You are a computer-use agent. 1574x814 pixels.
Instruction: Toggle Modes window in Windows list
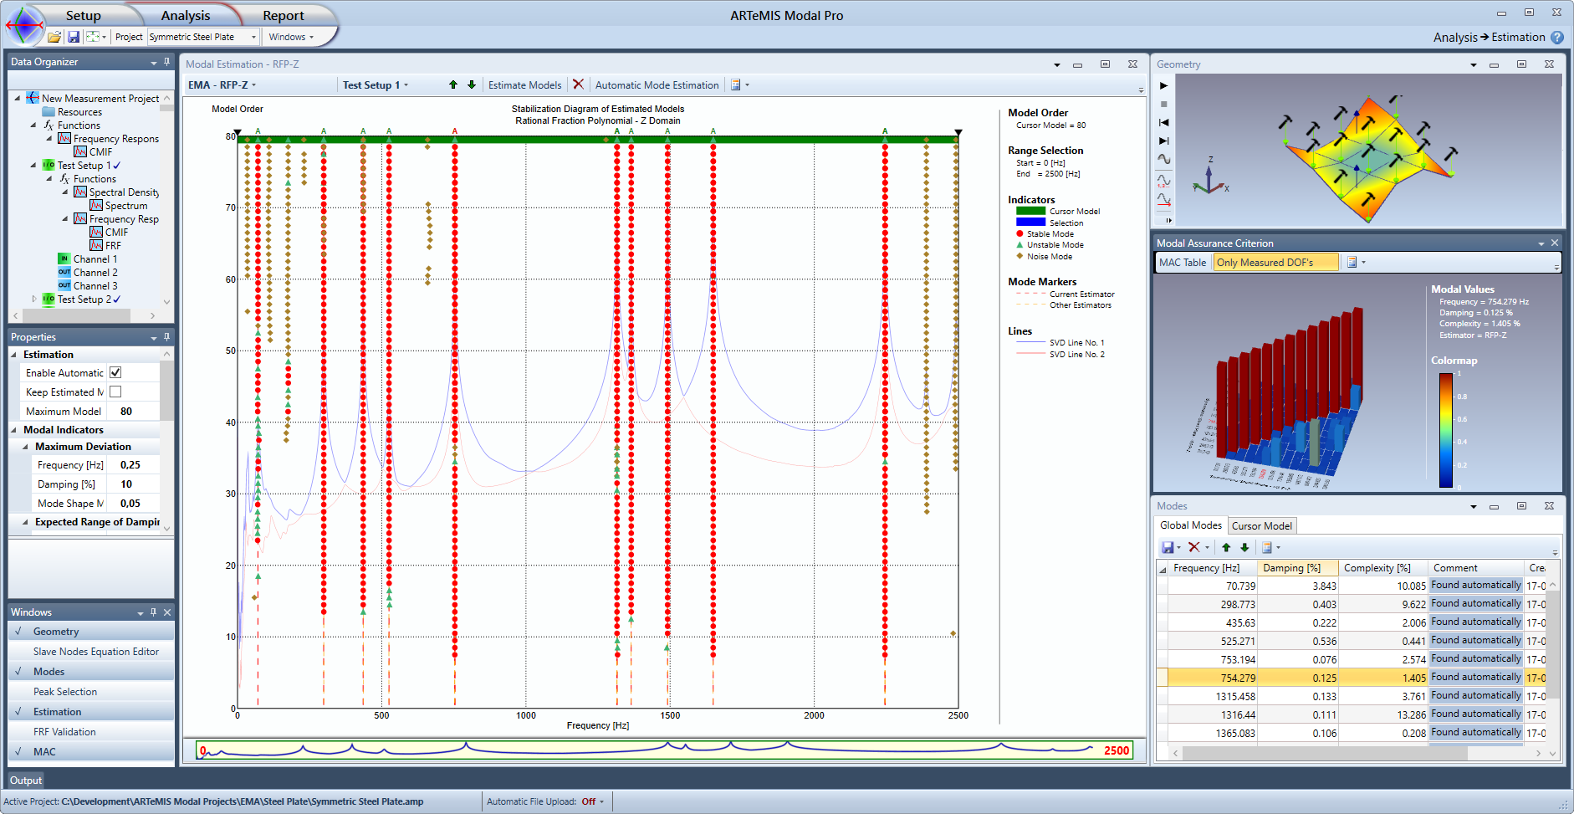91,672
